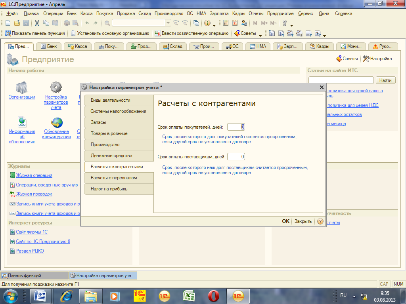This screenshot has width=406, height=304.
Task: Click the M+ memory button
Action: point(264,23)
